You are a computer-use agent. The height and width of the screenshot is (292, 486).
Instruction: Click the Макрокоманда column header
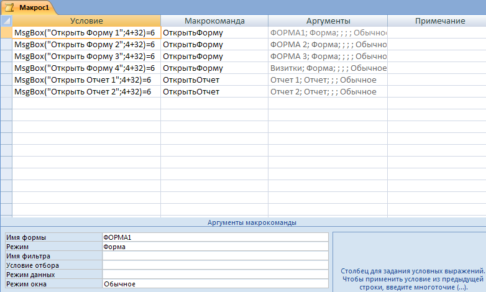[x=214, y=21]
